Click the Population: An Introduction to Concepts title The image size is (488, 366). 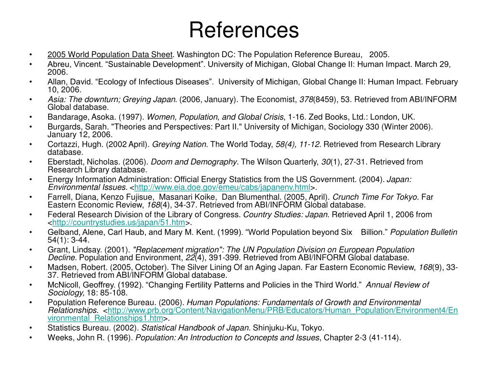pyautogui.click(x=227, y=338)
